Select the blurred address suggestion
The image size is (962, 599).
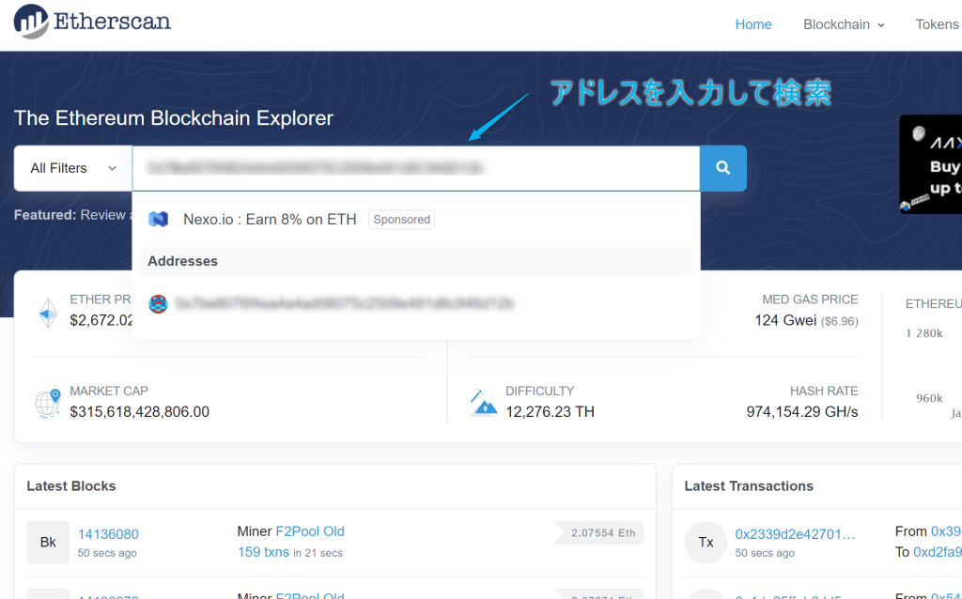click(416, 303)
